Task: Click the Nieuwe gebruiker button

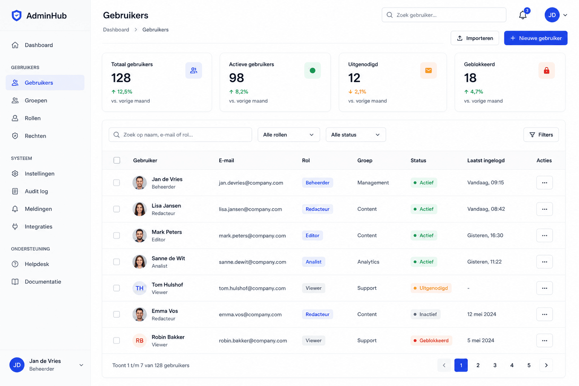Action: [x=536, y=38]
